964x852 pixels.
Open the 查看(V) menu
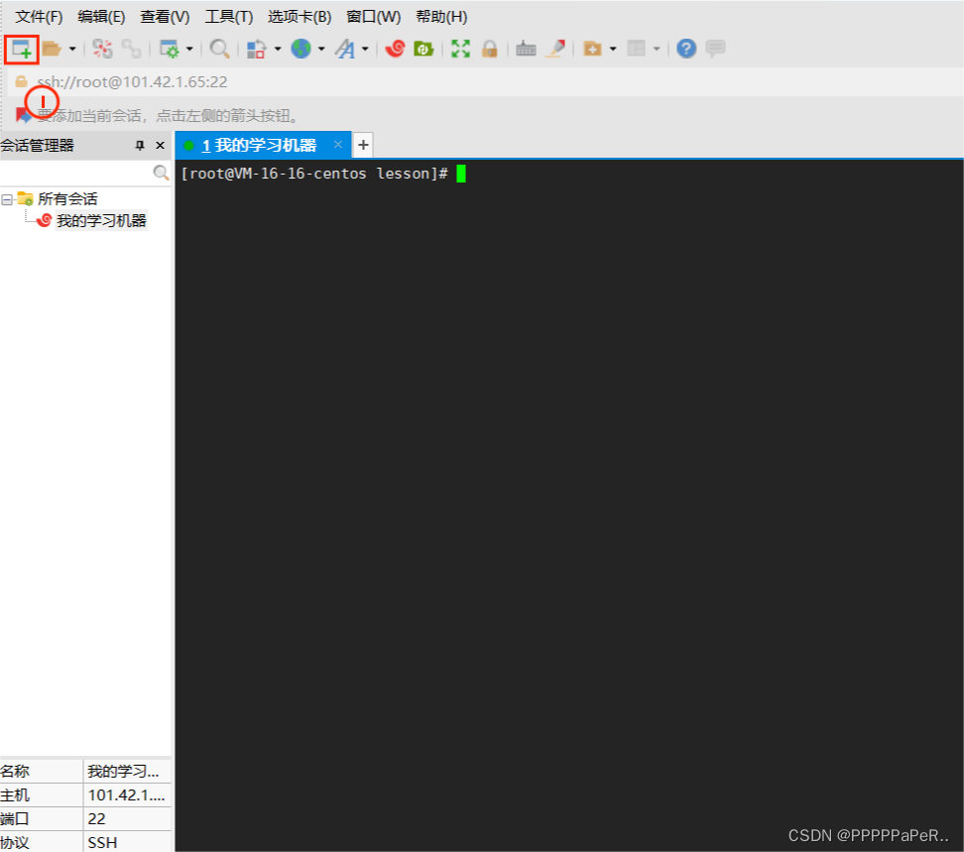[165, 17]
